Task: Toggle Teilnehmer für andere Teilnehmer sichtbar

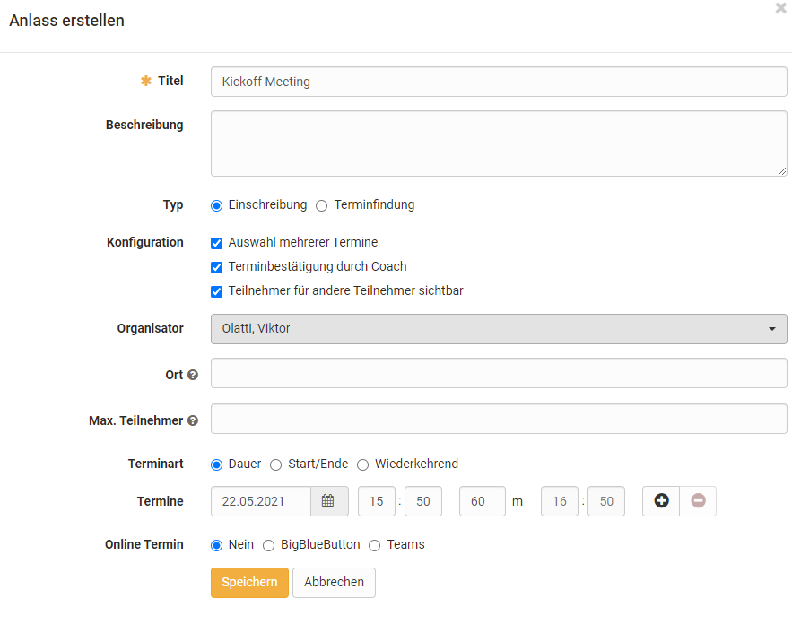Action: [216, 291]
